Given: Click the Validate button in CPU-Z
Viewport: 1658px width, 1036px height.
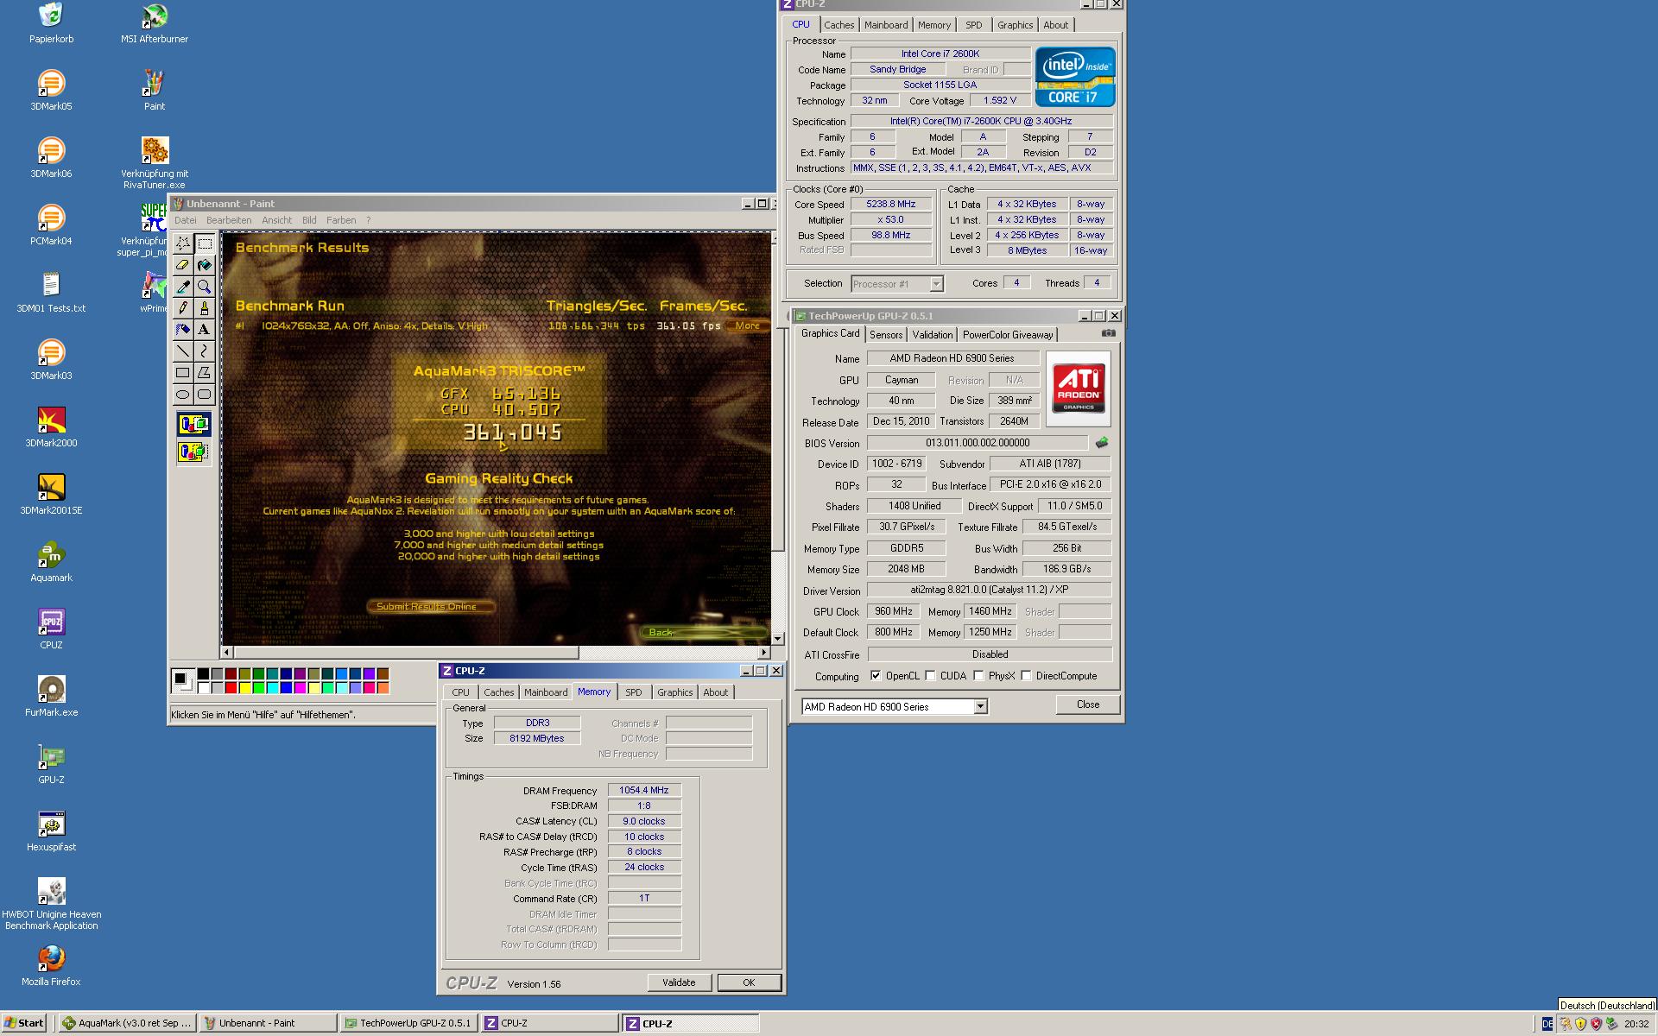Looking at the screenshot, I should click(x=679, y=982).
